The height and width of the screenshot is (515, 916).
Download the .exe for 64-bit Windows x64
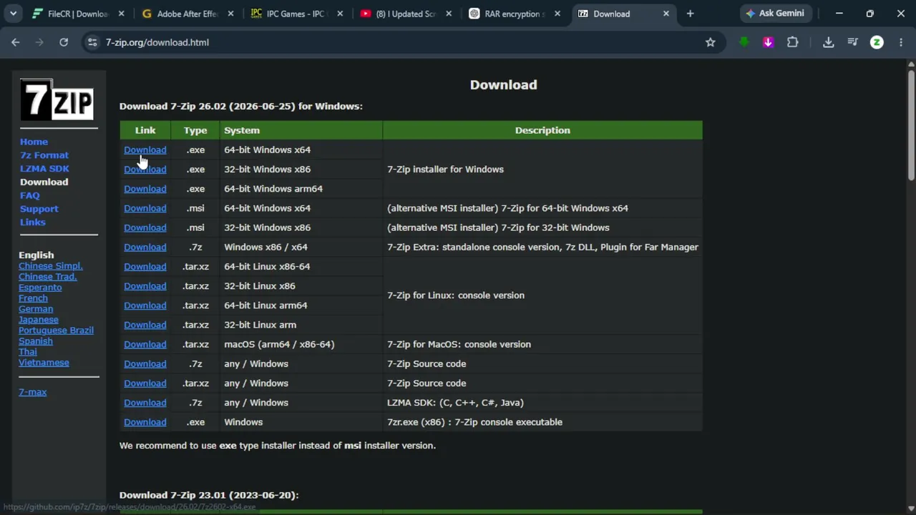(145, 150)
